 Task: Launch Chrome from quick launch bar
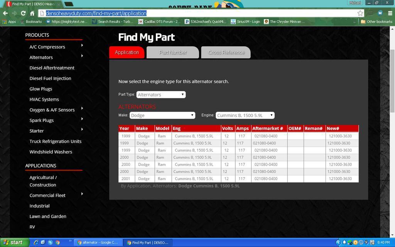pyautogui.click(x=58, y=242)
